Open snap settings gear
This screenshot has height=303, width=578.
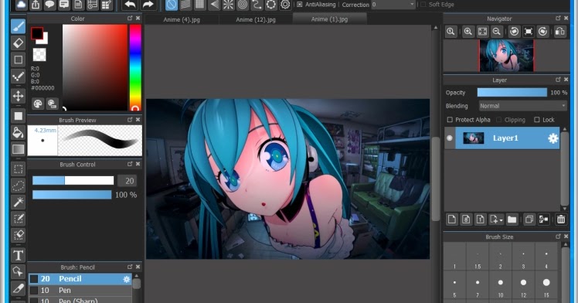coord(285,5)
